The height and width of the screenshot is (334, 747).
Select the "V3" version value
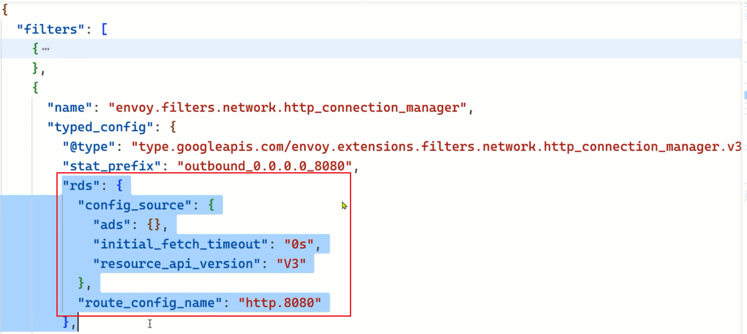(291, 263)
